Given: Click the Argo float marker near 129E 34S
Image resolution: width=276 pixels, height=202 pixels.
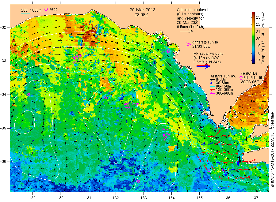Looking at the screenshot, I should (x=29, y=94).
